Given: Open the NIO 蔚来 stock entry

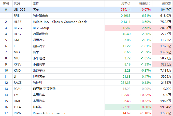Looking at the screenshot, I should tap(36, 52).
